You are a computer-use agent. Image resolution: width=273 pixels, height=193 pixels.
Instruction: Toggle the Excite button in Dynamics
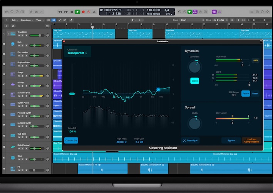pos(194,81)
